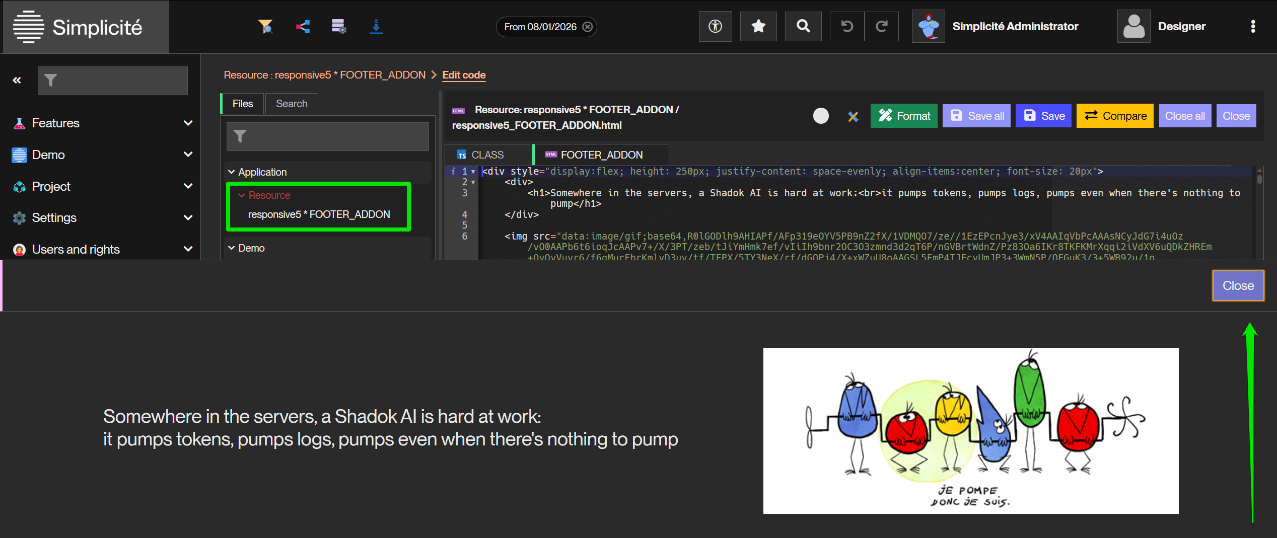This screenshot has width=1277, height=538.
Task: Click the orange-blue tools icon by Format
Action: point(853,116)
